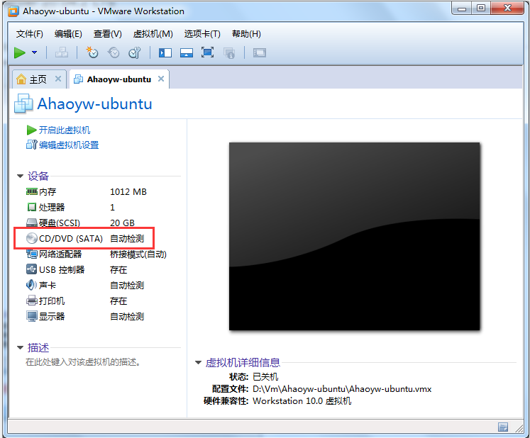This screenshot has width=530, height=438.
Task: Toggle the thumbnail bar view icon
Action: point(186,52)
